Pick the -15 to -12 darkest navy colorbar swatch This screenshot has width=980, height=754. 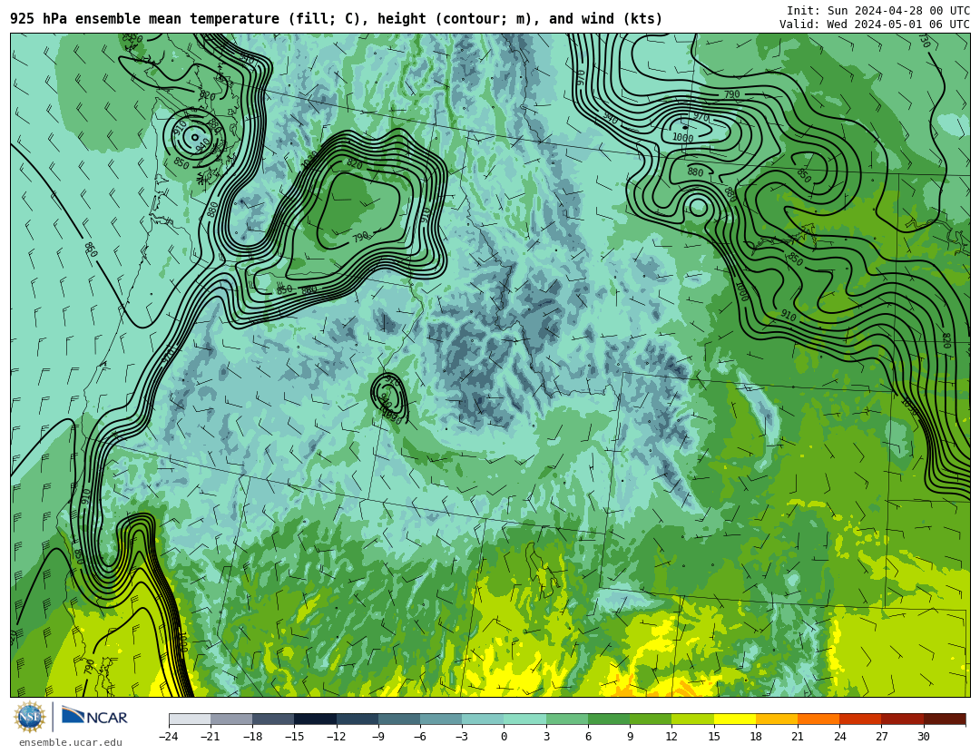click(316, 719)
